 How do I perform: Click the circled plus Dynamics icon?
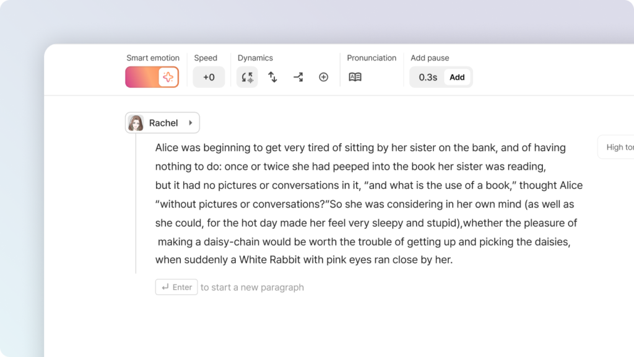click(323, 77)
